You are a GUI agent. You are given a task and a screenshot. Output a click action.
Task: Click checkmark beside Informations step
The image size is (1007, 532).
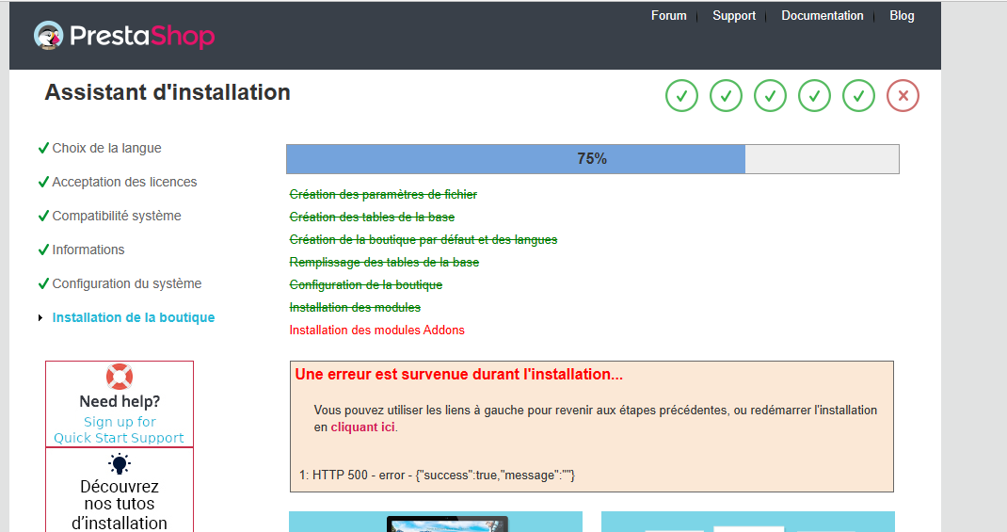tap(43, 250)
